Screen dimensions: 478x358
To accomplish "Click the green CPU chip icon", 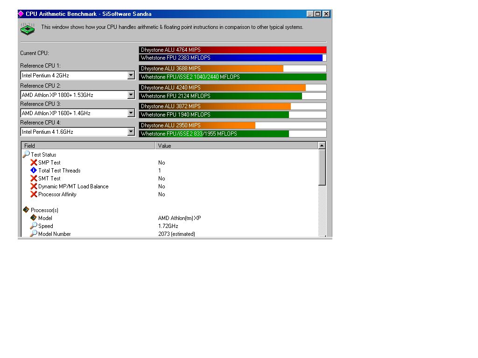I will (28, 29).
